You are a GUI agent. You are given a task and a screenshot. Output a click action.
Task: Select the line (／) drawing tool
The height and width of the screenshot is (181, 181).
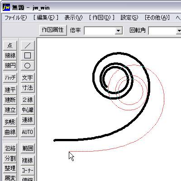coord(28,45)
